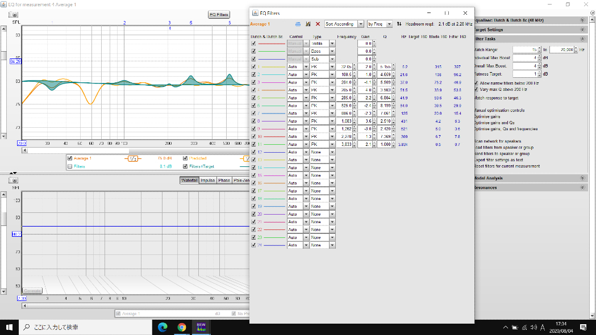Open the Type dropdown for filter 8
The width and height of the screenshot is (596, 335).
pos(332,121)
